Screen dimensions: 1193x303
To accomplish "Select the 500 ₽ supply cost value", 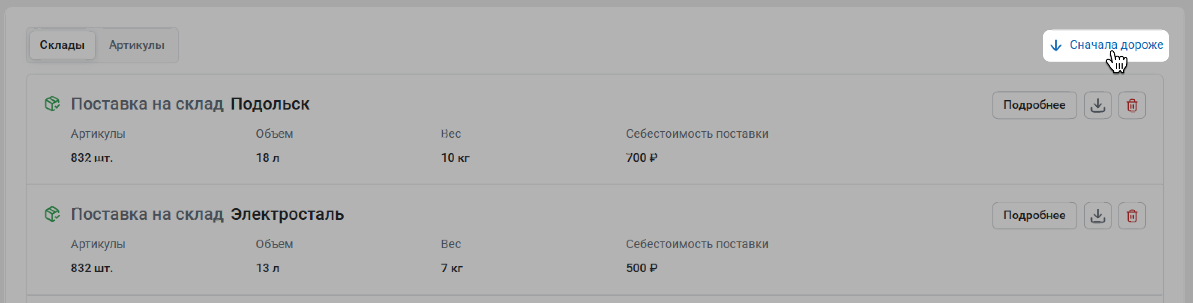I will tap(641, 268).
